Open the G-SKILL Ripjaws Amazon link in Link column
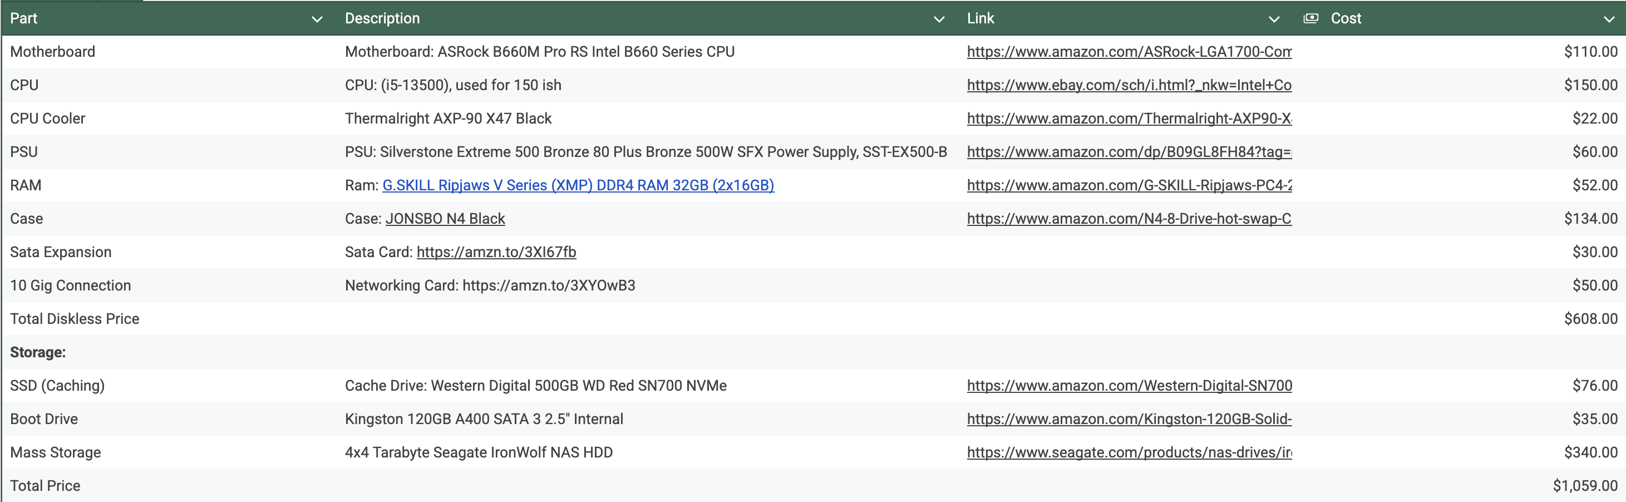 click(1129, 186)
